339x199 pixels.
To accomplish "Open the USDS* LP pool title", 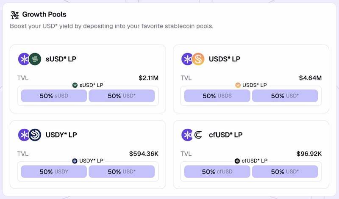I will click(x=225, y=59).
